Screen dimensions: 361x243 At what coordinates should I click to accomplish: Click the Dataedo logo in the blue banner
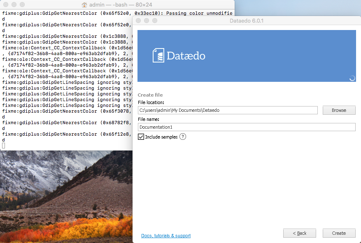(179, 56)
